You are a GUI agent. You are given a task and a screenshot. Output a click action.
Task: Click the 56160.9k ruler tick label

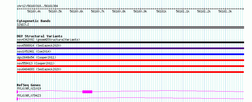(x=140, y=11)
